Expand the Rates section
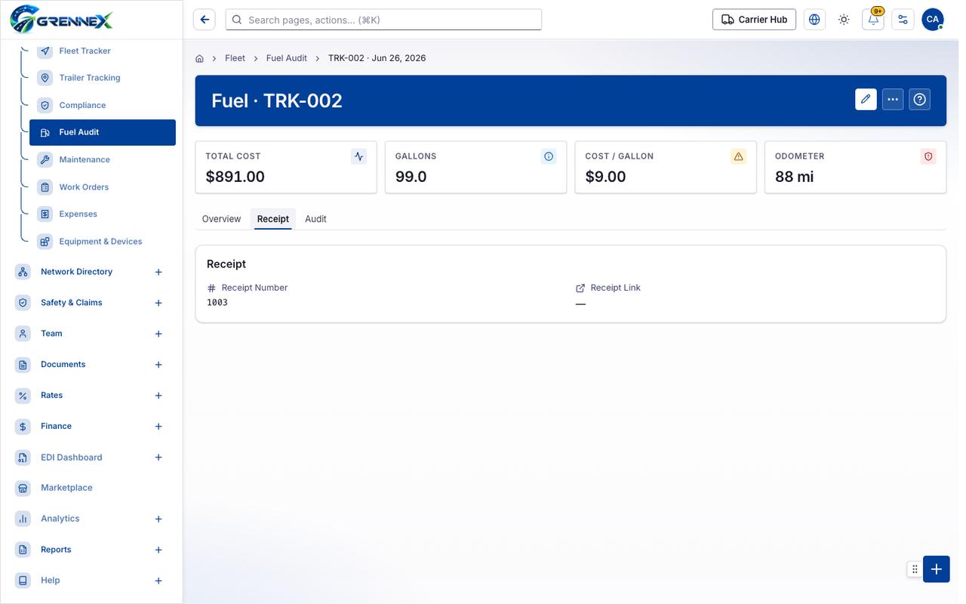This screenshot has width=966, height=604. tap(158, 396)
